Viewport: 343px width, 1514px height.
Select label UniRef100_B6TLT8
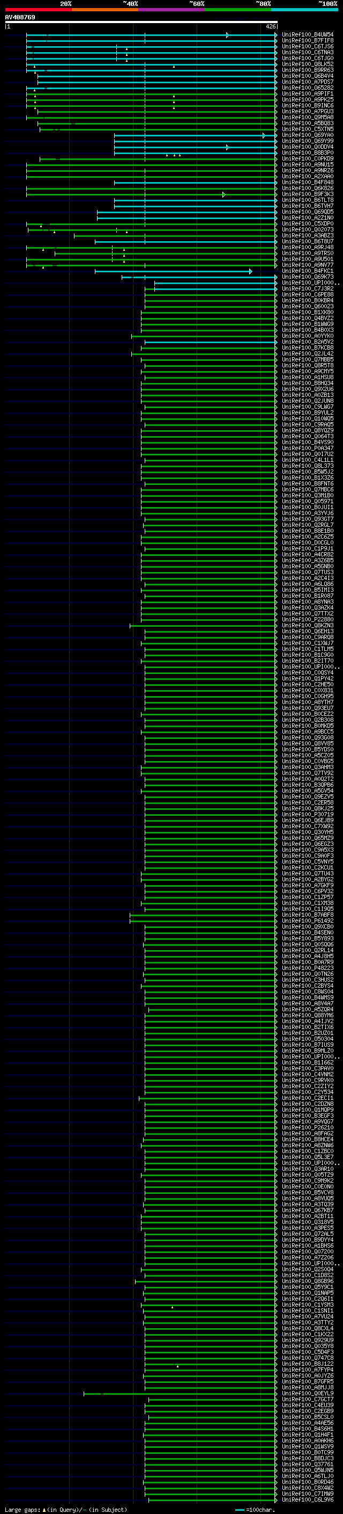[307, 200]
